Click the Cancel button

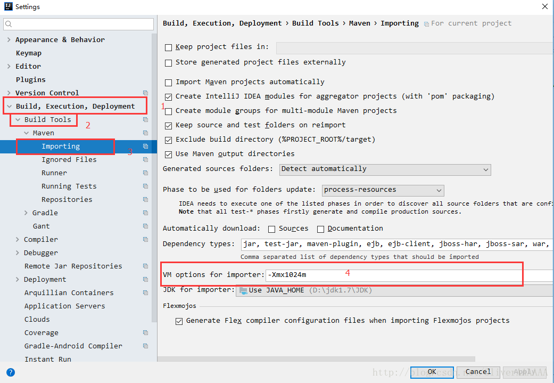click(478, 372)
